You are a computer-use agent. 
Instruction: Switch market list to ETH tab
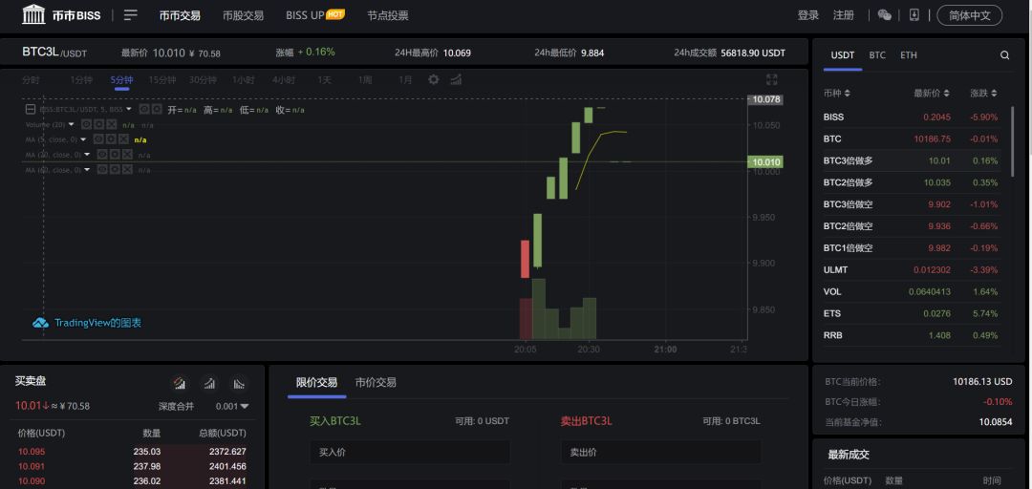tap(909, 55)
